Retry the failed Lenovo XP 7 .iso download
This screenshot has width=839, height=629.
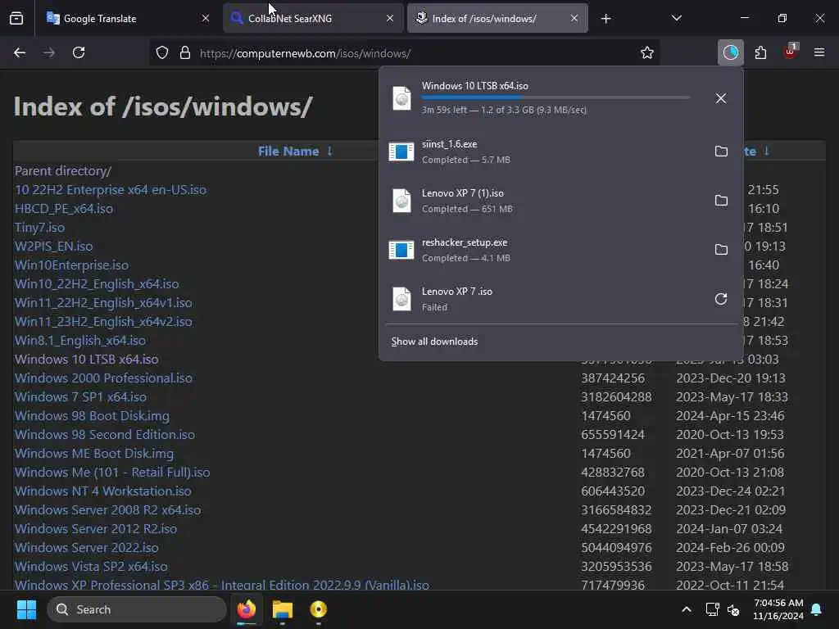click(721, 299)
